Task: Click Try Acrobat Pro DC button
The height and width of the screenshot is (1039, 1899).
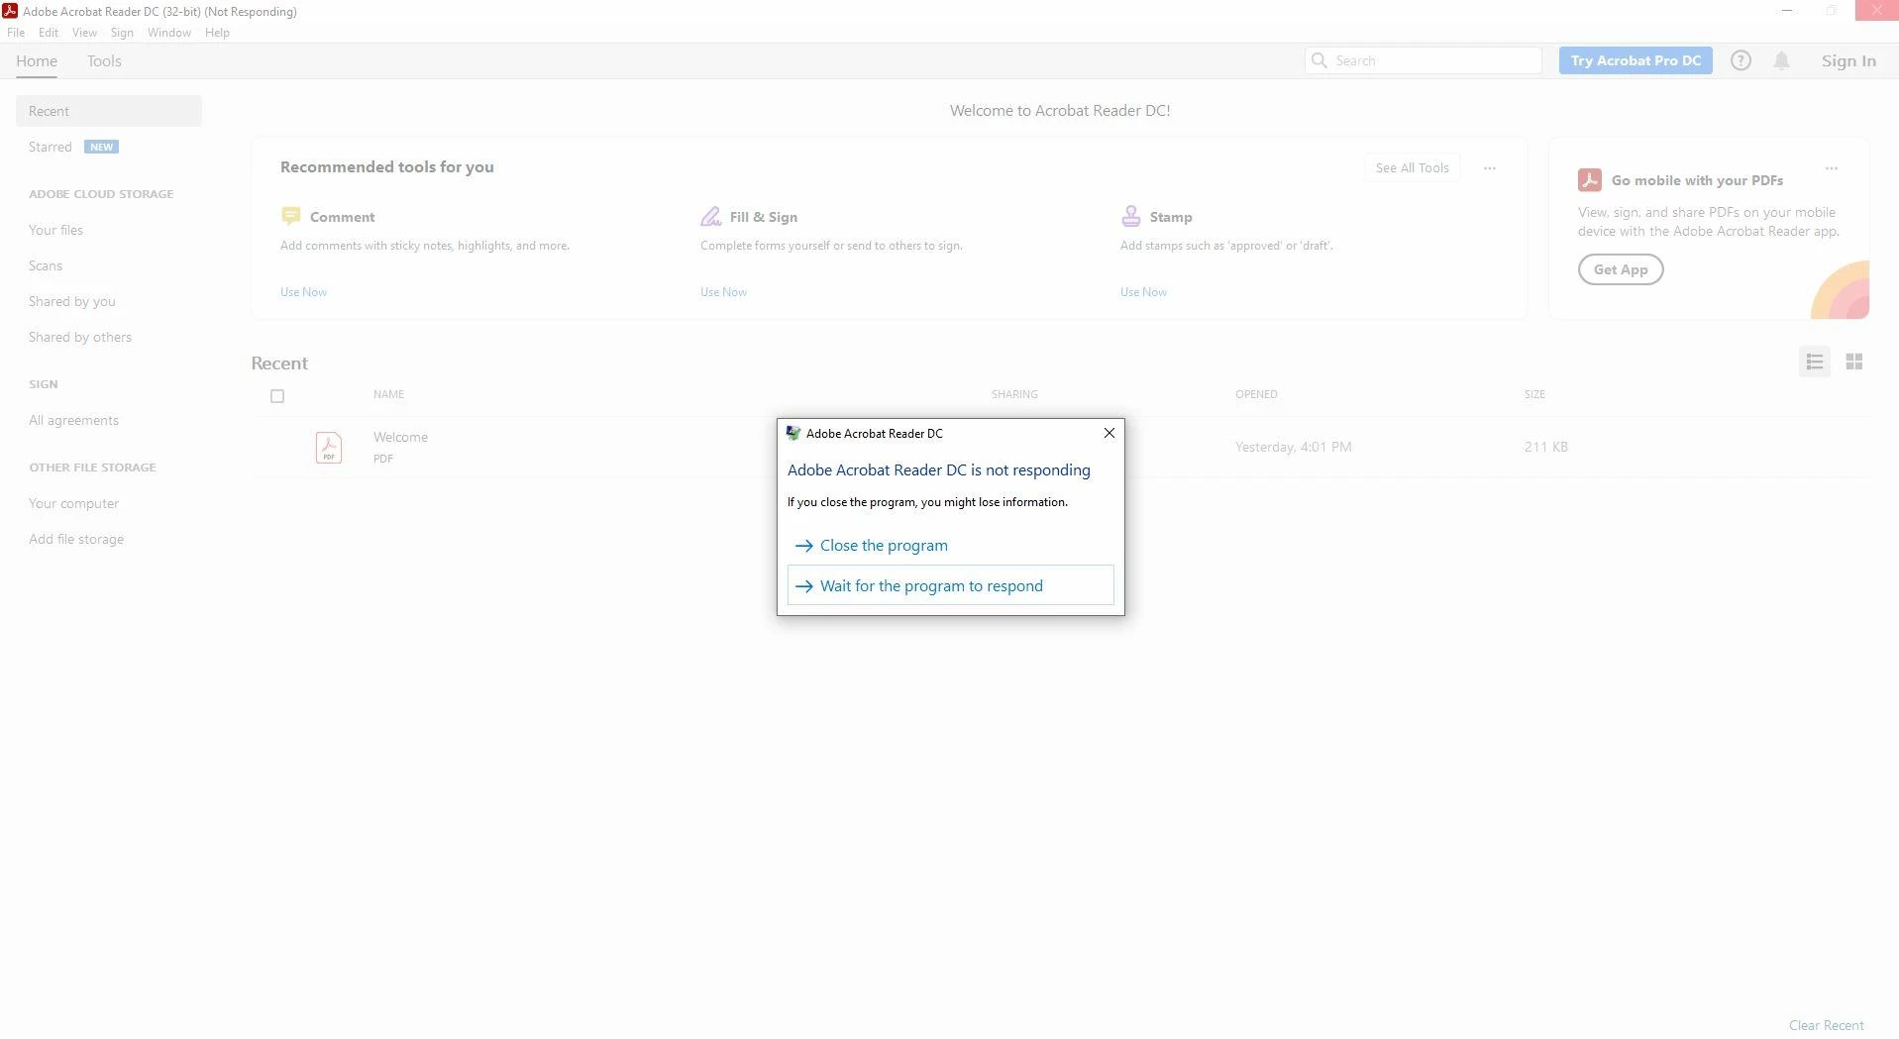Action: tap(1635, 60)
